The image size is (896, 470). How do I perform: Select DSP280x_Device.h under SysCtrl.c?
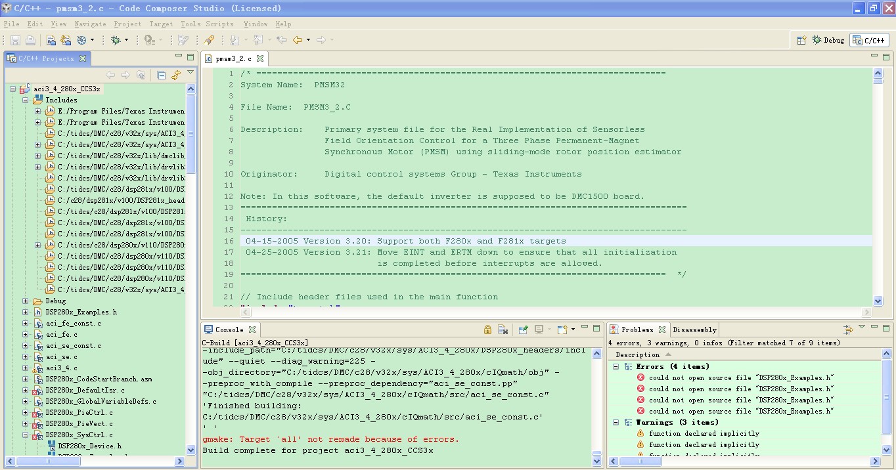tap(89, 446)
